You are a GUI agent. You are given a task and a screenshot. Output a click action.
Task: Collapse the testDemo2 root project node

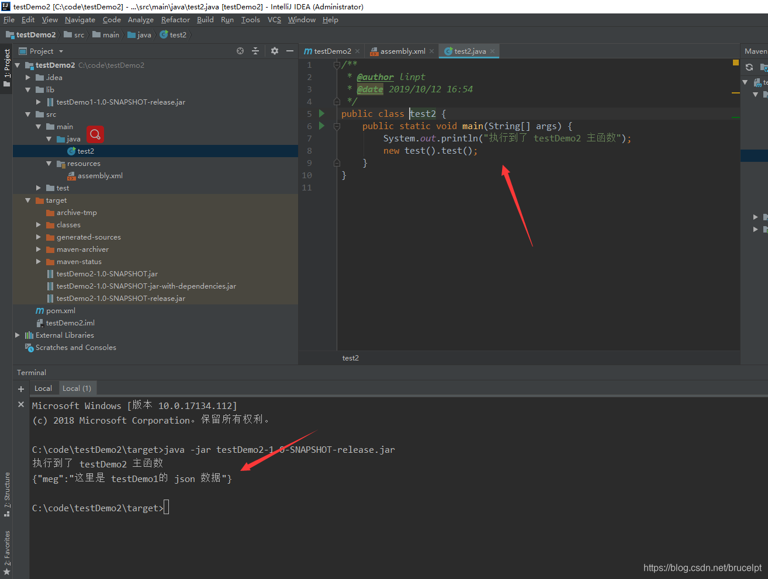18,65
